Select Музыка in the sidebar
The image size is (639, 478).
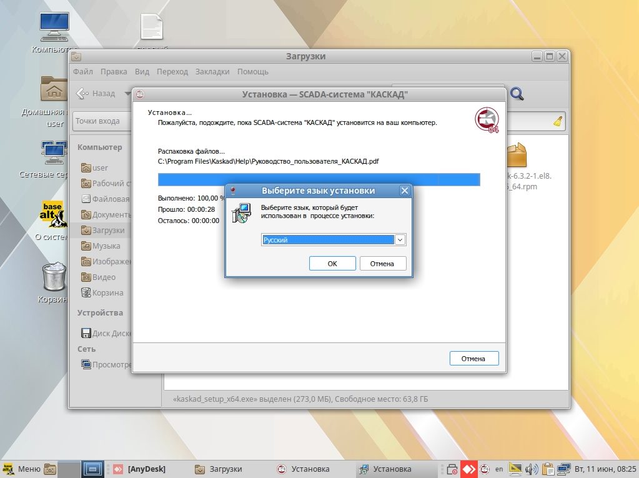[x=106, y=246]
